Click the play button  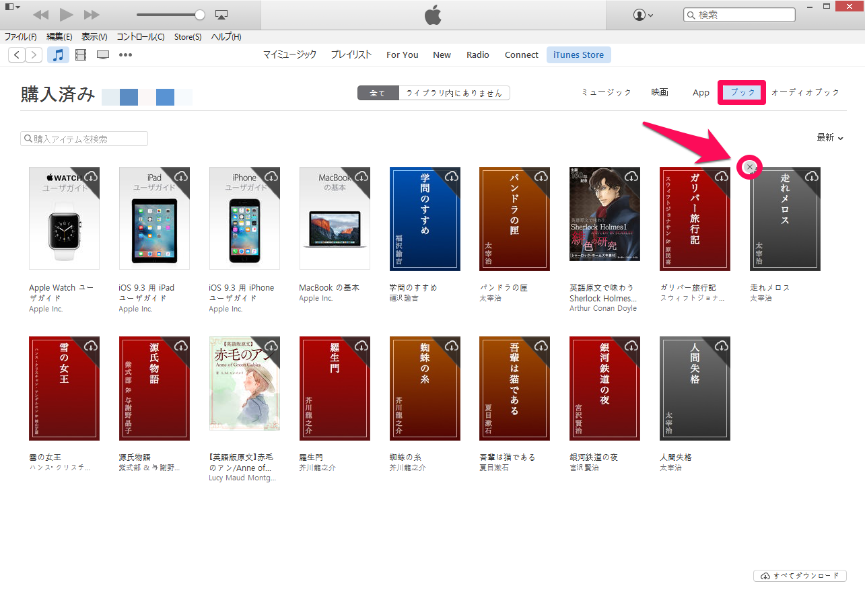pyautogui.click(x=66, y=15)
